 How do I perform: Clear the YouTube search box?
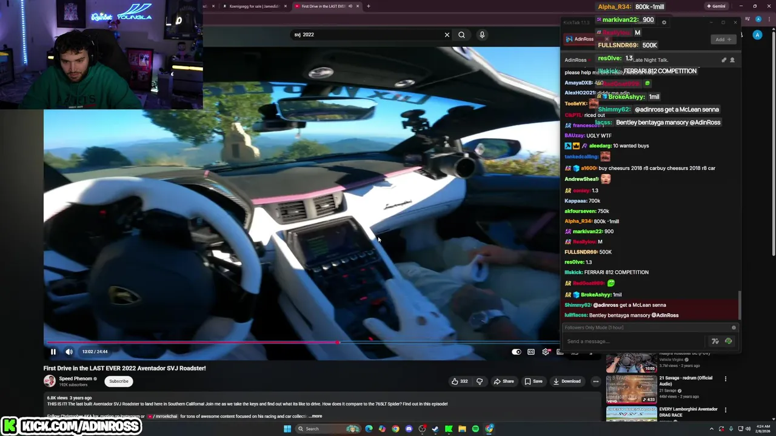tap(447, 35)
